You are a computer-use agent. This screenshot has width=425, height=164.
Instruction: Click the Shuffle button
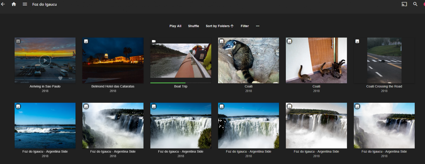coord(193,26)
